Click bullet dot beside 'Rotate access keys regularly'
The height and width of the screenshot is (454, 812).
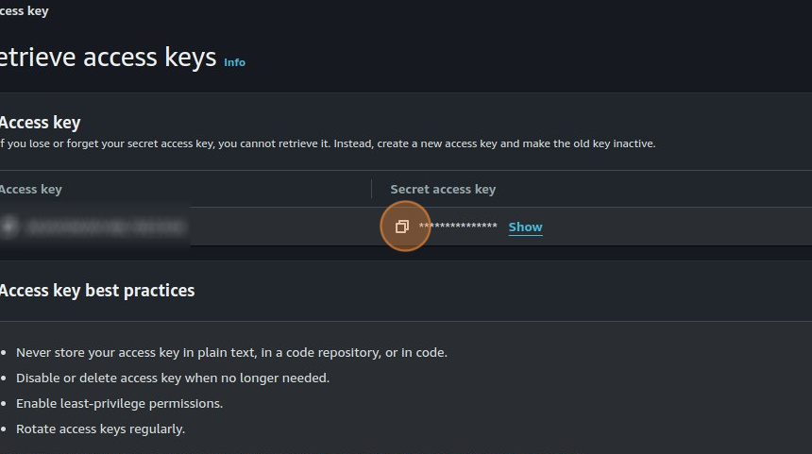pyautogui.click(x=5, y=429)
